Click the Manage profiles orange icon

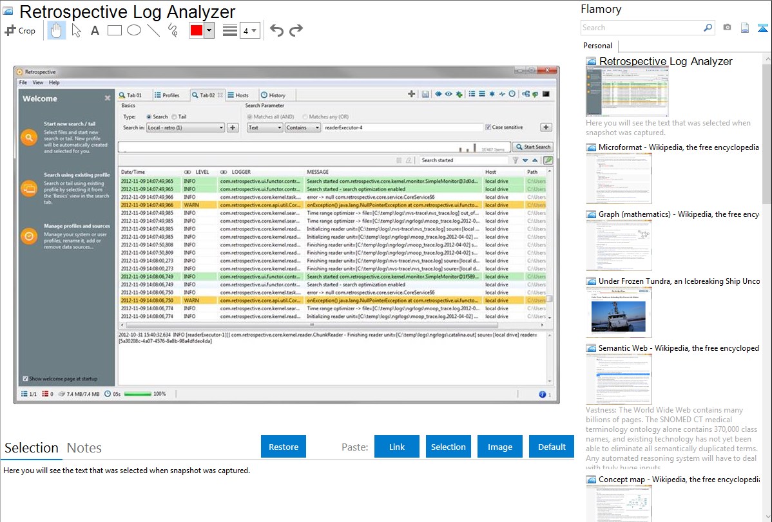pos(29,236)
